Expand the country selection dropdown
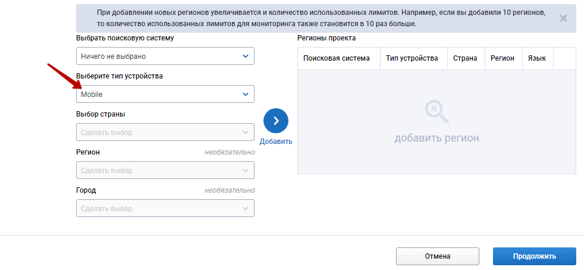This screenshot has height=270, width=584. pos(165,132)
